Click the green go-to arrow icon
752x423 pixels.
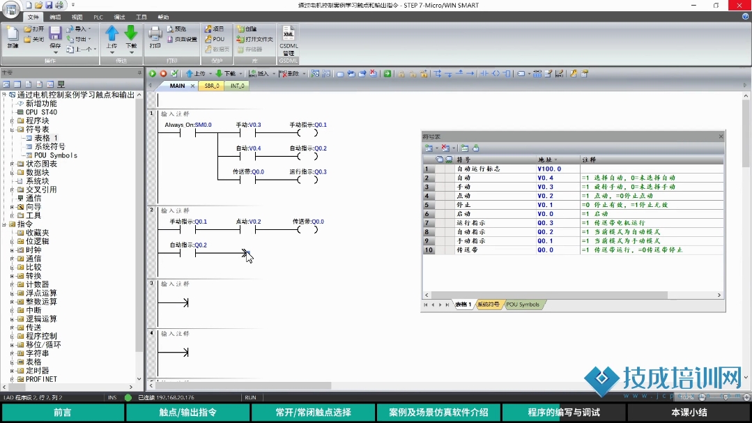(x=387, y=73)
